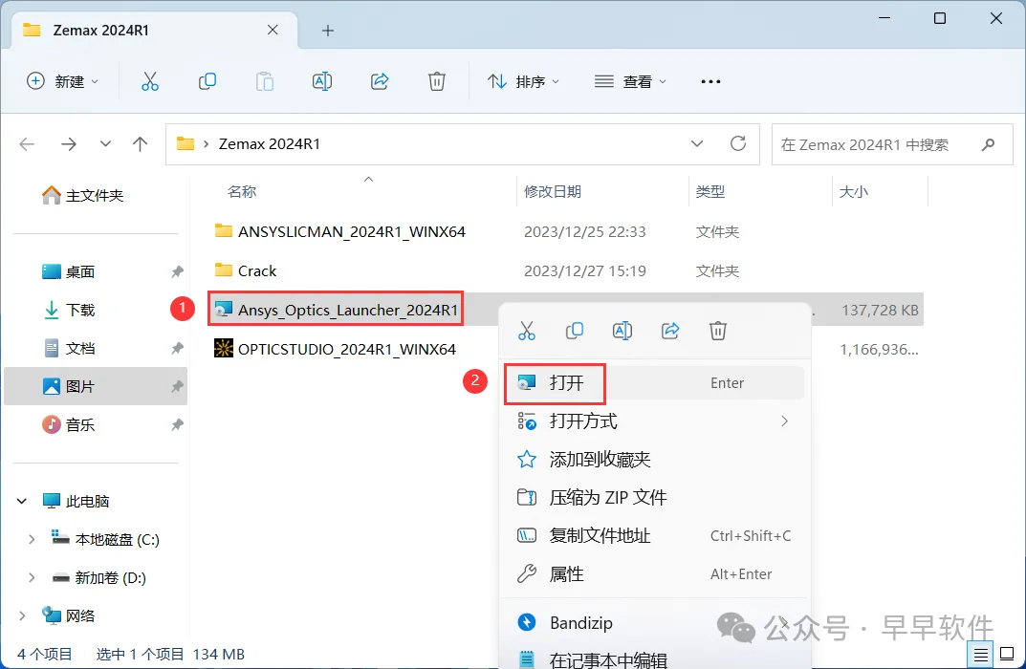Open the 排序 (Sort) dropdown

[x=523, y=81]
